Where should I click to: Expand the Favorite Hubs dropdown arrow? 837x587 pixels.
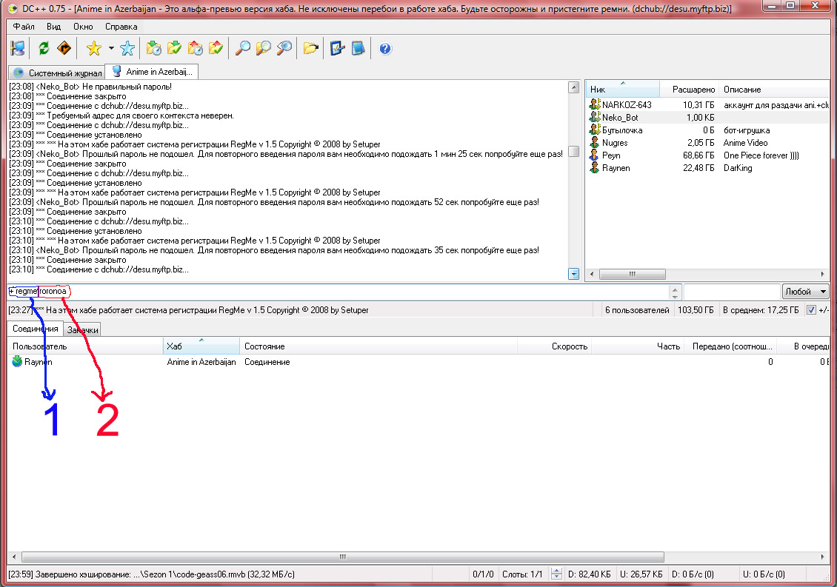111,49
